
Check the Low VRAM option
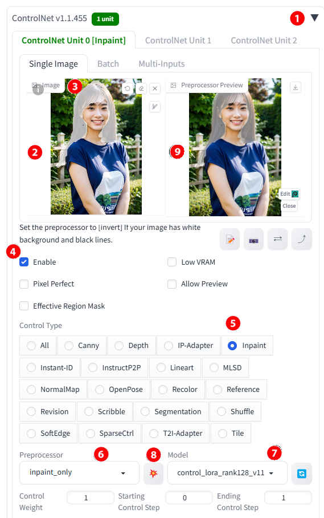click(172, 262)
